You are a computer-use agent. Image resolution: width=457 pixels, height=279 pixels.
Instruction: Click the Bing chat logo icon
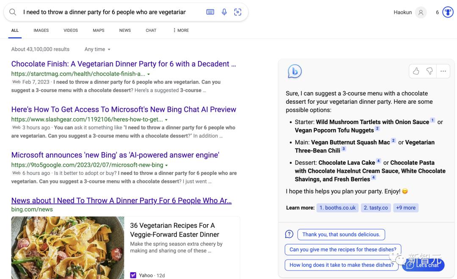295,72
